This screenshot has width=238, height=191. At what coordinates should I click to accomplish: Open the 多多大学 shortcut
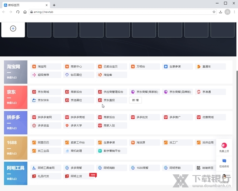79,126
